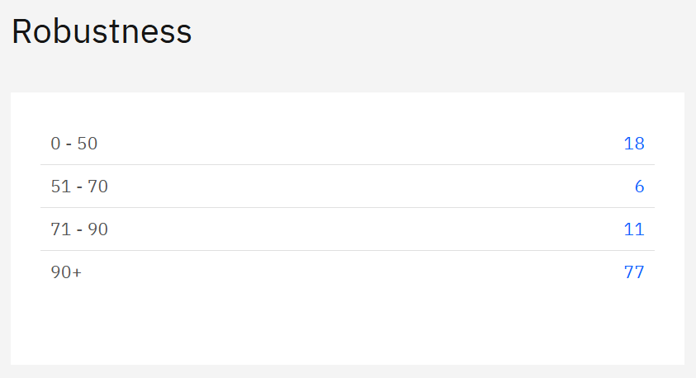
Task: Click the divider below the 71 - 90 row
Action: 347,251
